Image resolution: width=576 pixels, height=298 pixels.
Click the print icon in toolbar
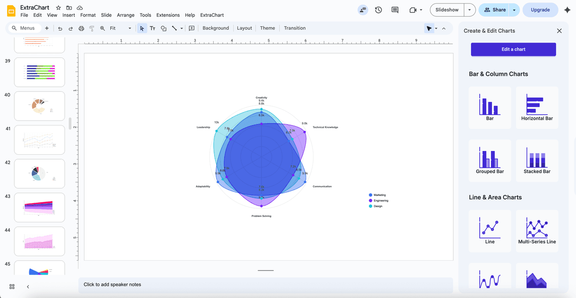[x=81, y=28]
